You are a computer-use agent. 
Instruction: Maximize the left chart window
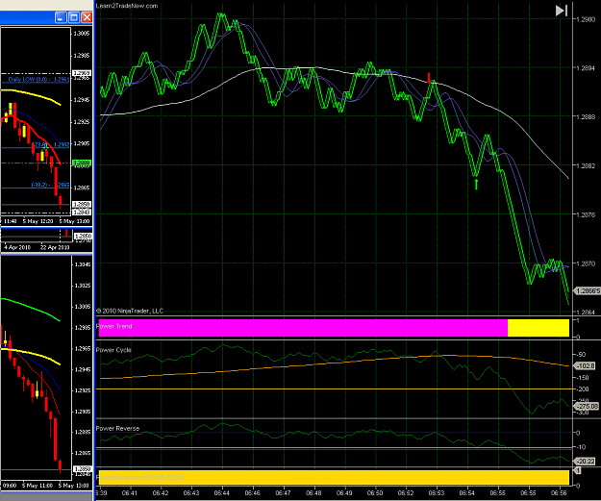click(x=74, y=17)
